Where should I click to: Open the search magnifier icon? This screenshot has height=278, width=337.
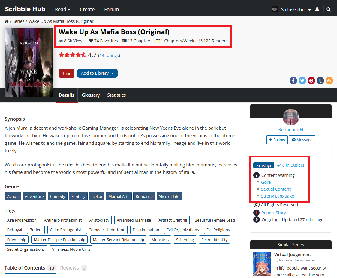click(x=329, y=9)
